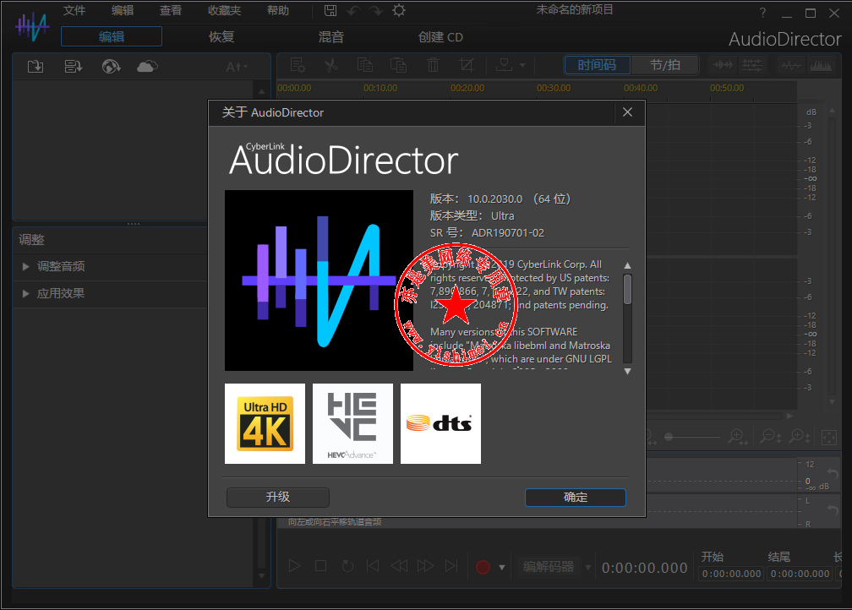
Task: Click the vertical zoom in magnifier
Action: [800, 437]
